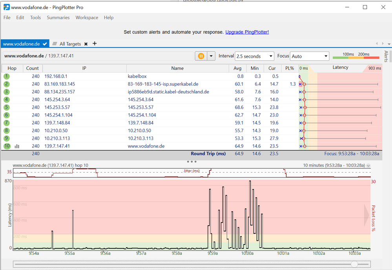Select the kabelbox name cell
Viewport: 392px width, 270px height.
tap(137, 76)
